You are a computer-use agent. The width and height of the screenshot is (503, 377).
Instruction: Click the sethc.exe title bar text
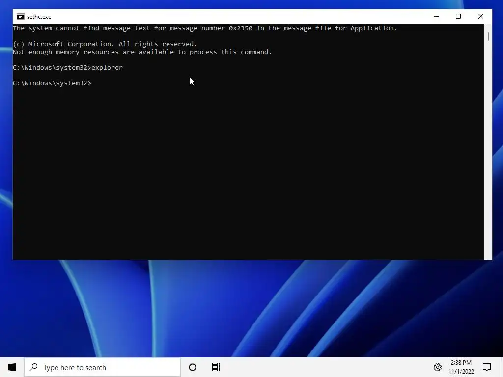point(39,17)
